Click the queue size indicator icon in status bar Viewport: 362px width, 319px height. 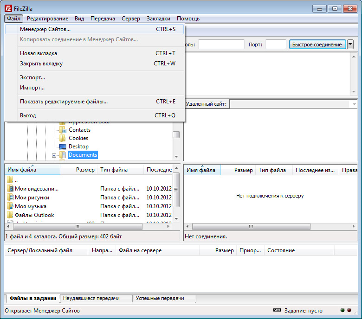[277, 310]
